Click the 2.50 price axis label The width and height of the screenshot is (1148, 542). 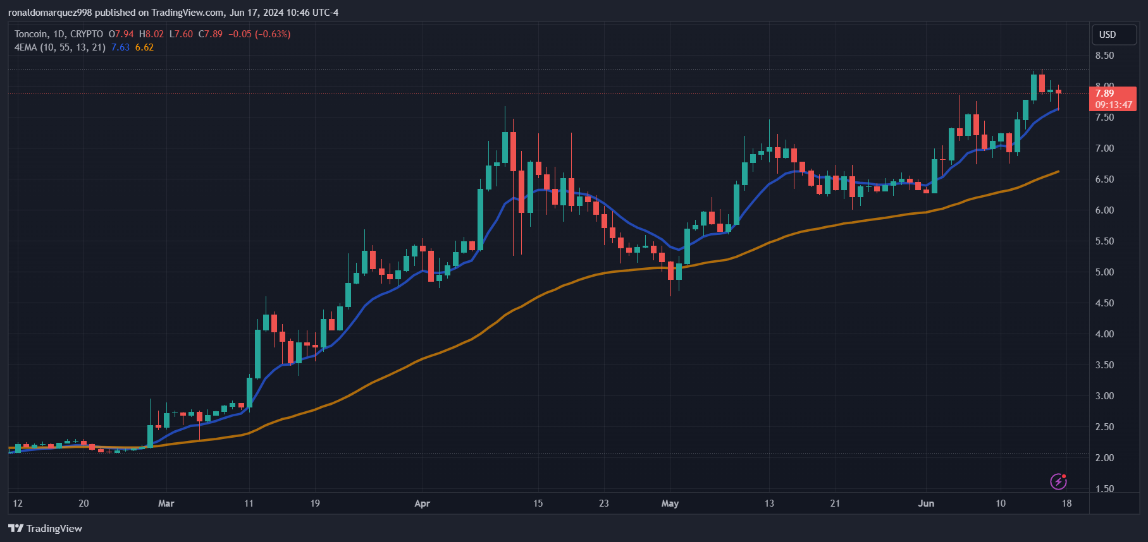(x=1104, y=427)
